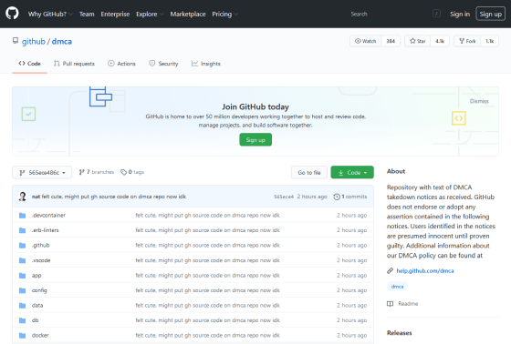Expand the Explore dropdown

[150, 14]
